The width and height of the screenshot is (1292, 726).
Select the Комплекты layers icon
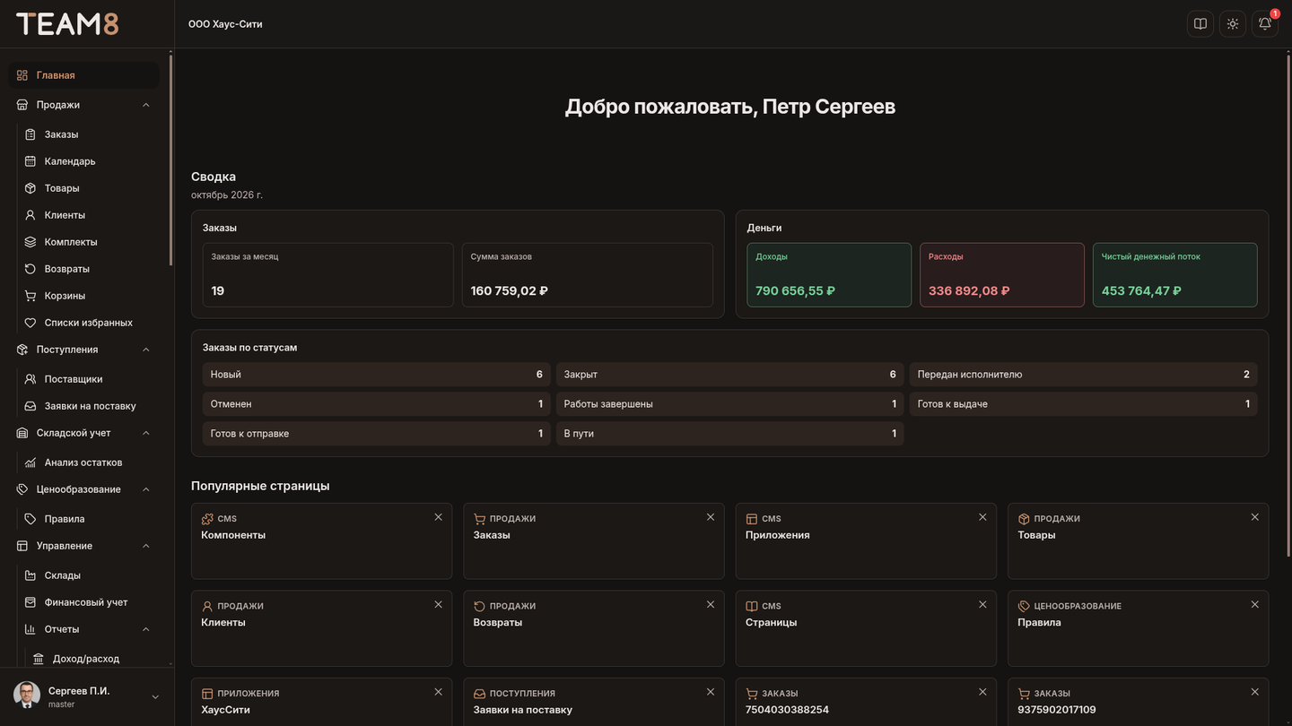(31, 242)
